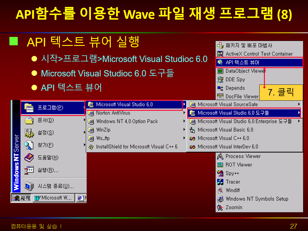This screenshot has height=231, width=308.
Task: Click the ActiveX Control Test Container icon
Action: coord(220,54)
